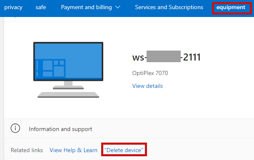Screen dimensions: 254x160
Task: Open View details link
Action: point(147,86)
